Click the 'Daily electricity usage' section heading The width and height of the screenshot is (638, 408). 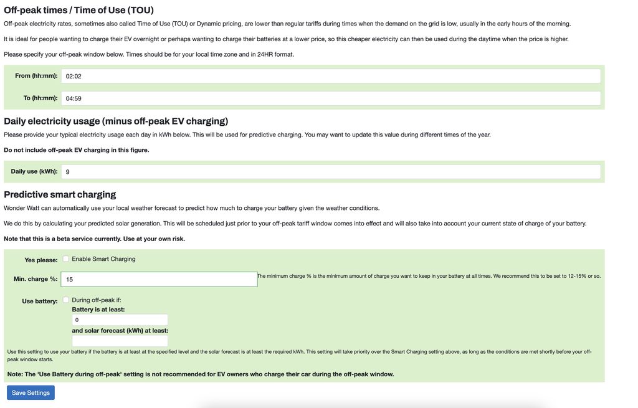[116, 121]
